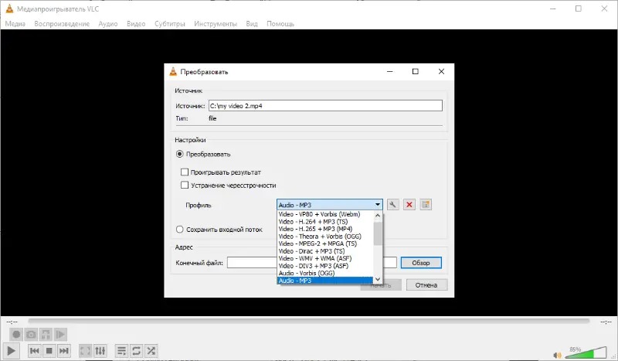Image resolution: width=618 pixels, height=361 pixels.
Task: Stop playback using the stop icon
Action: tap(49, 350)
